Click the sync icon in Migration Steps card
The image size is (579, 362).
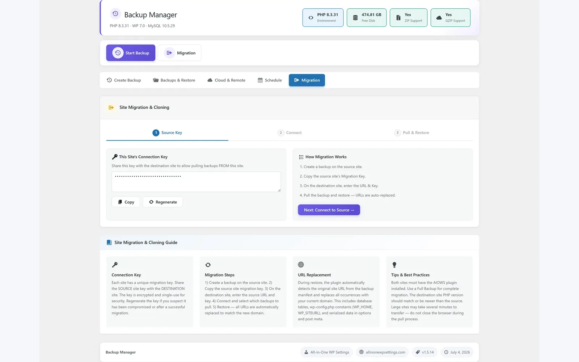(x=208, y=265)
